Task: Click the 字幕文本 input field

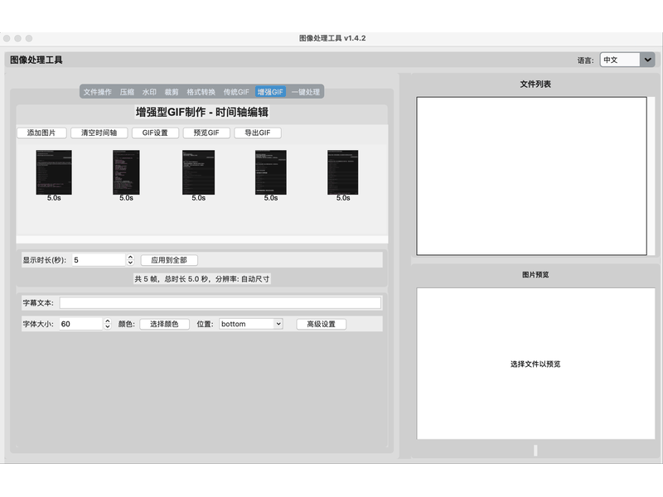Action: [x=220, y=302]
